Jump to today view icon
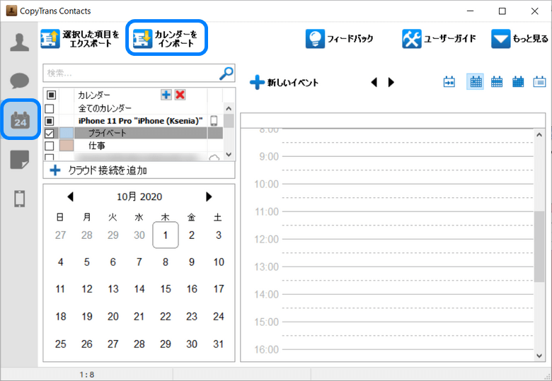 (x=449, y=82)
